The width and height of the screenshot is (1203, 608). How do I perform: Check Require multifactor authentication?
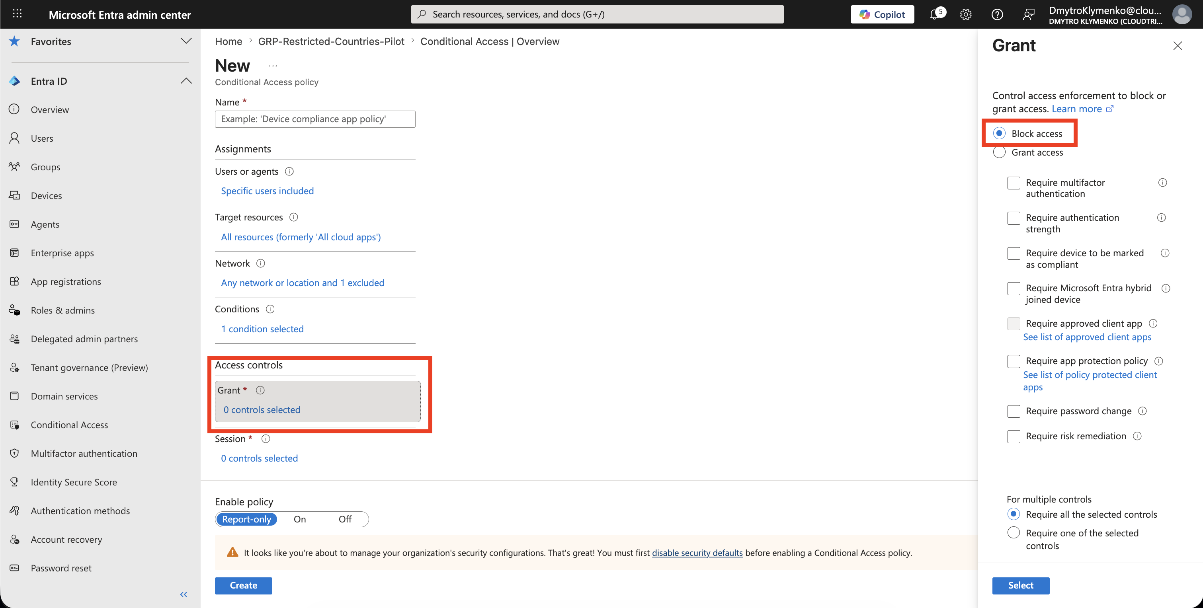[x=1014, y=183]
